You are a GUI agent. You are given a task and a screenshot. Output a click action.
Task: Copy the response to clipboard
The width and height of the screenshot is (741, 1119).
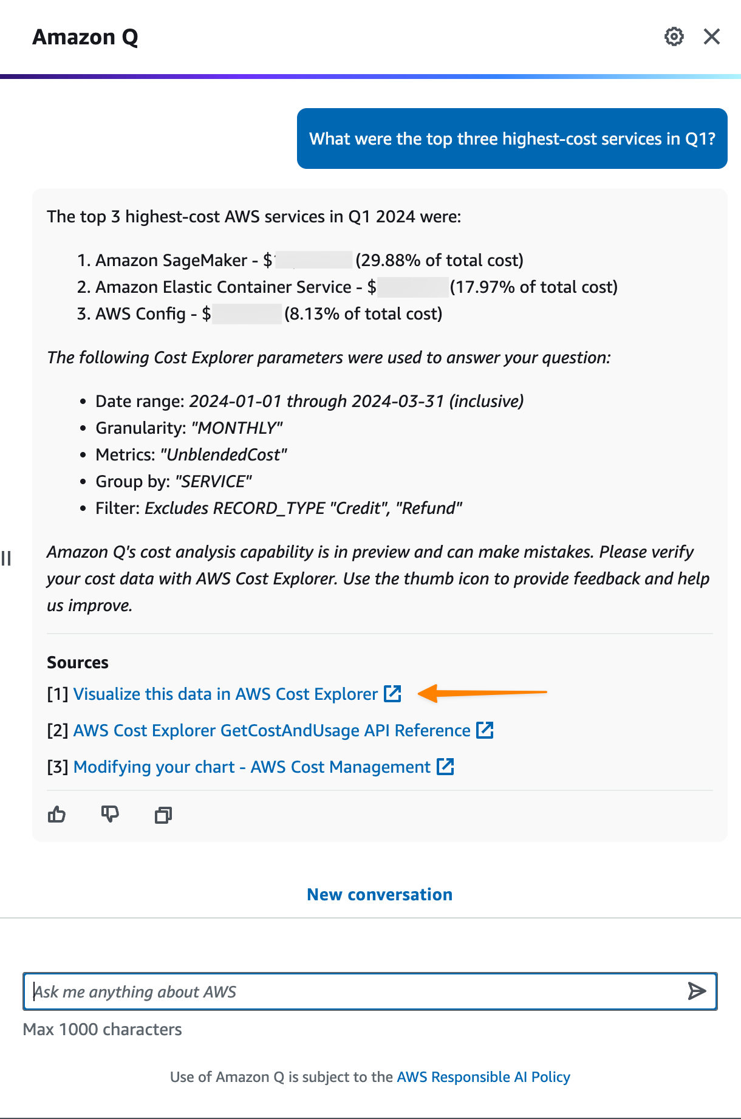click(x=163, y=815)
